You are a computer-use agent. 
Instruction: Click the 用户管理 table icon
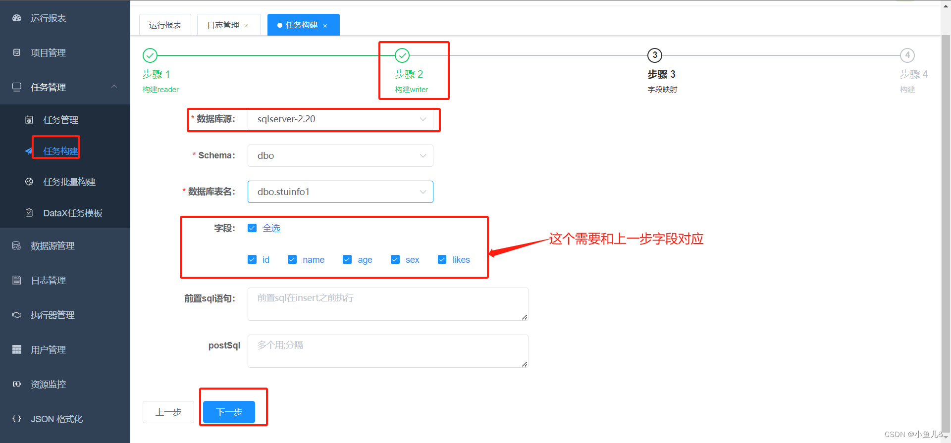point(17,349)
